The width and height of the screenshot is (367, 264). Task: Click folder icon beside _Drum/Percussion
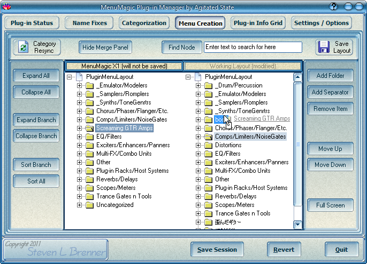tap(208, 85)
